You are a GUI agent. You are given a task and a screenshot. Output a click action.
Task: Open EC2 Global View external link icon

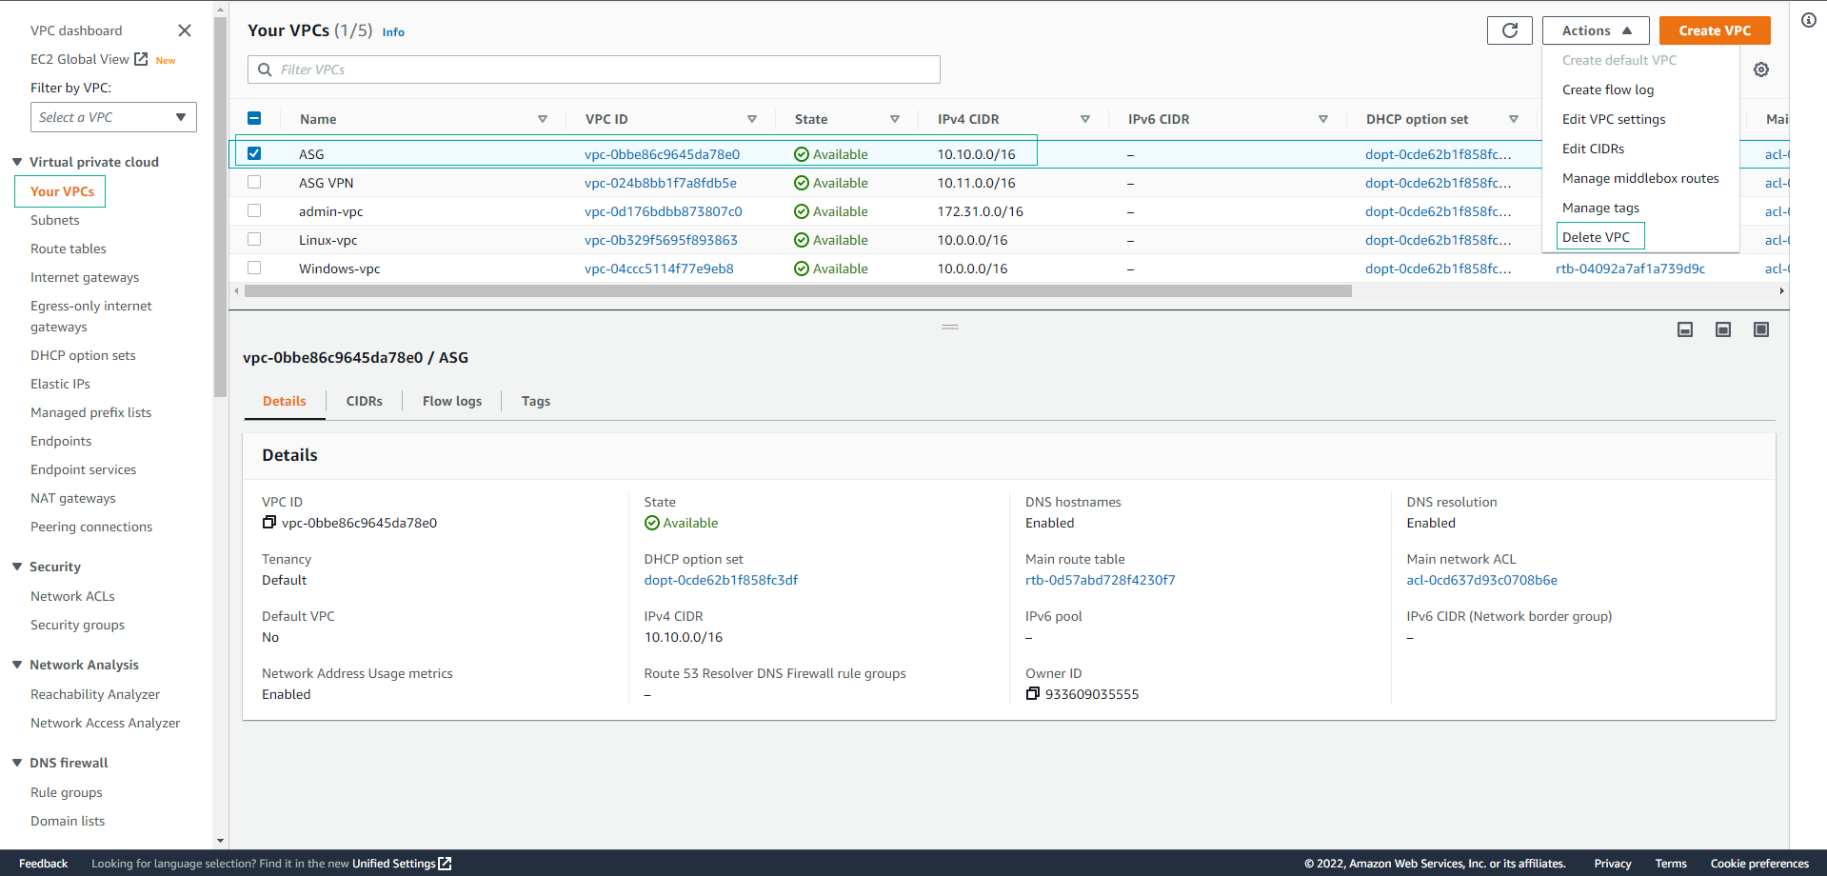point(141,59)
